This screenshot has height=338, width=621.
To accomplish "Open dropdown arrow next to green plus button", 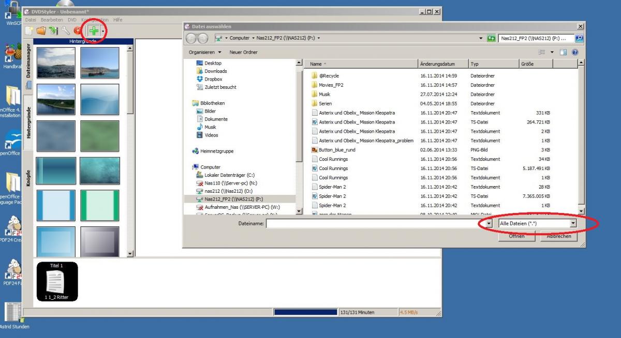I will click(103, 32).
